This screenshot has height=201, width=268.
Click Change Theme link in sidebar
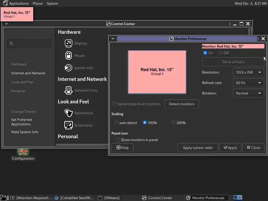[23, 111]
